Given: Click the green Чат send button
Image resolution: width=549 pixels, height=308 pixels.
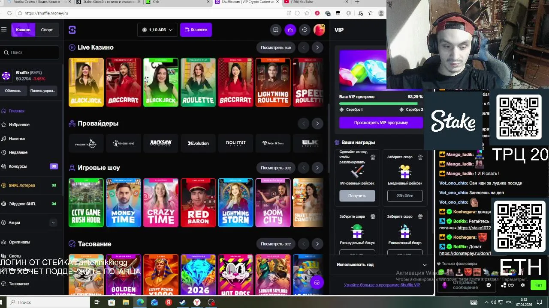Looking at the screenshot, I should pos(538,285).
